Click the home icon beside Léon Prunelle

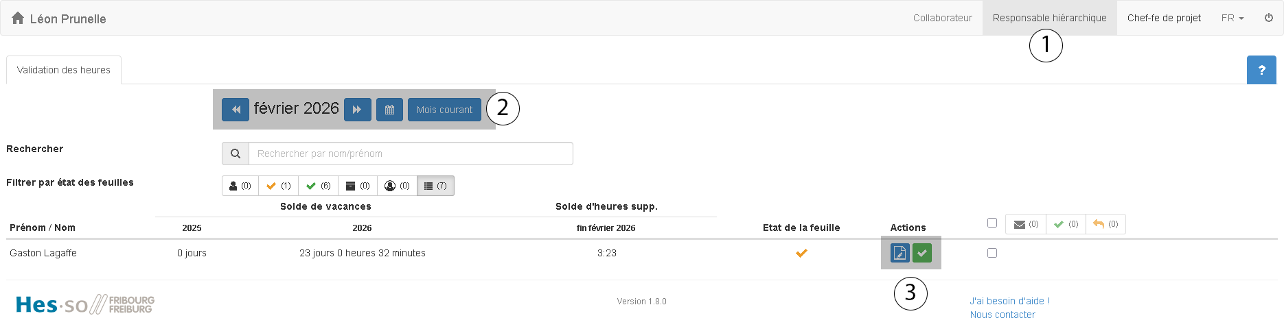click(18, 19)
